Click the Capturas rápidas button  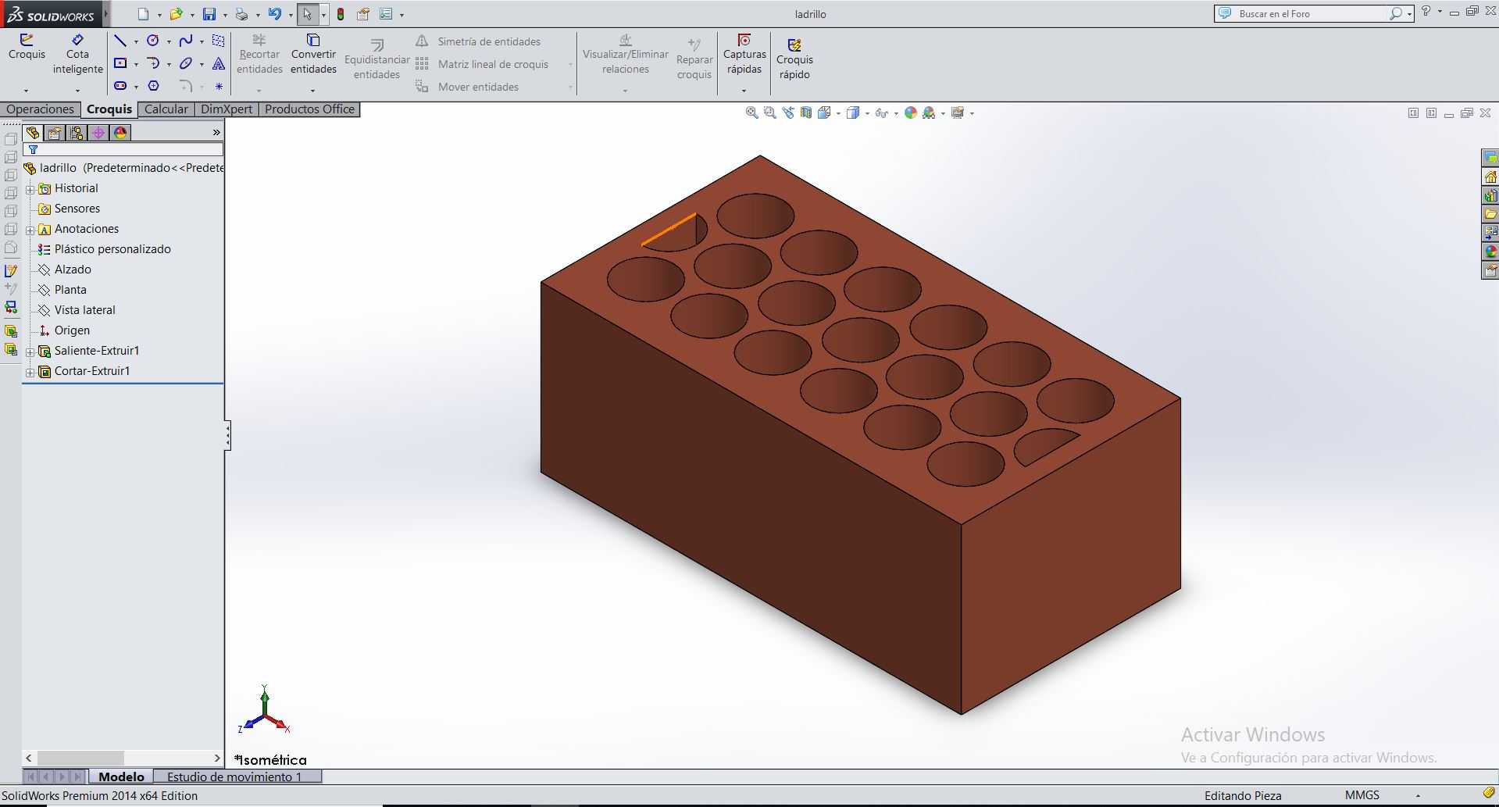[x=744, y=55]
